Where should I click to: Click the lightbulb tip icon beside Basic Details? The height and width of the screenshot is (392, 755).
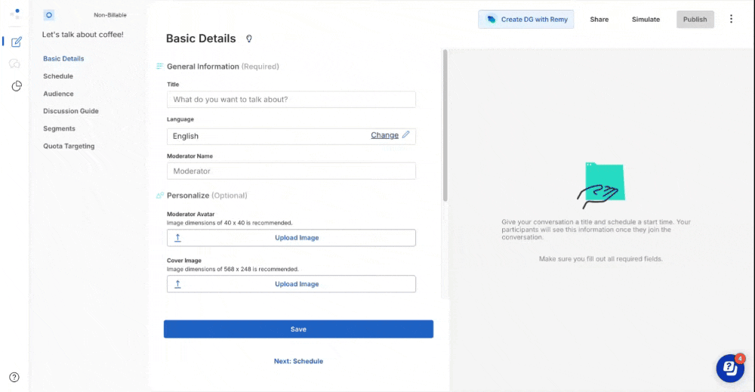249,39
